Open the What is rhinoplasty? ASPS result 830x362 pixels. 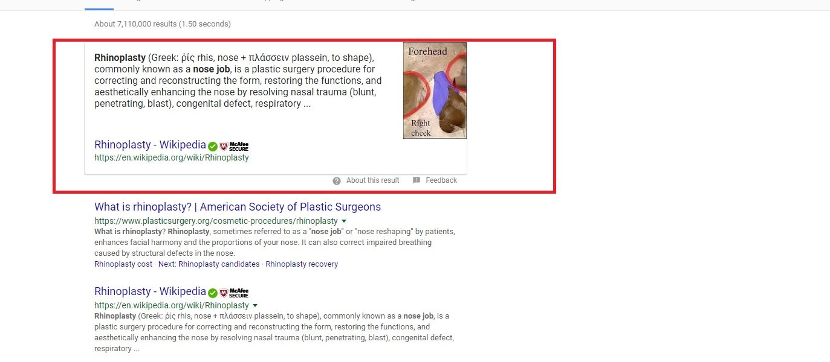(238, 207)
